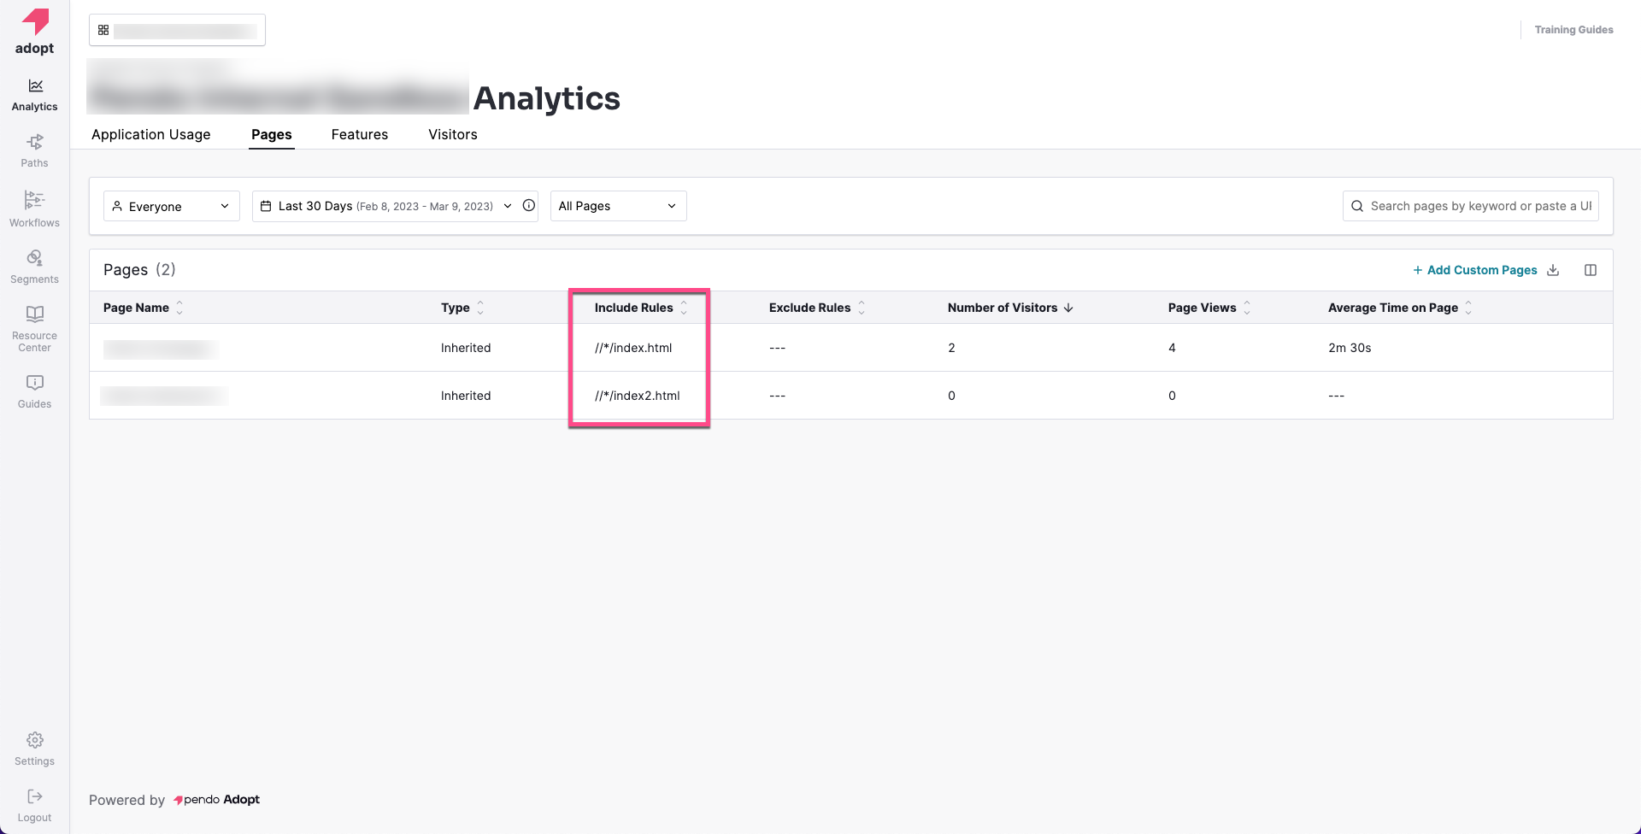Click visitors value 2

[951, 348]
